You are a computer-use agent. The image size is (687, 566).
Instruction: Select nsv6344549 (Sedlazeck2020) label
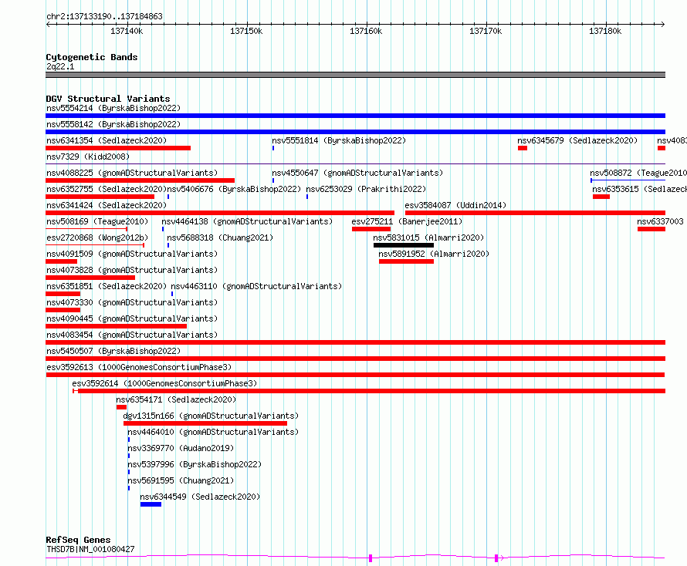click(200, 497)
